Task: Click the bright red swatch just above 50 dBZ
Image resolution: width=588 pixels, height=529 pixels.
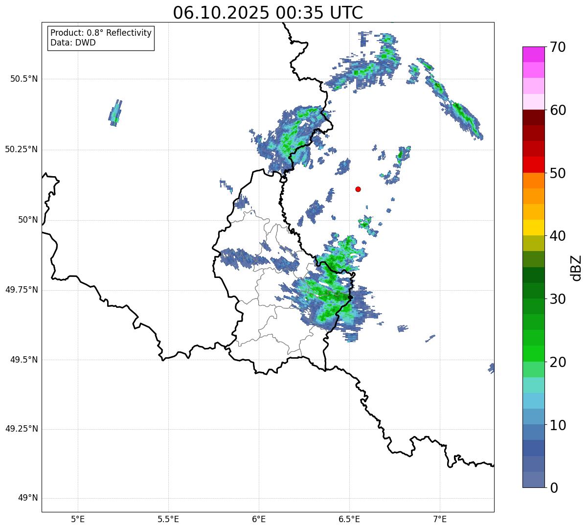Action: pos(534,165)
